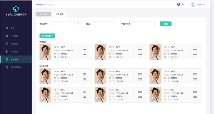214x114 pixels.
Task: Click the help question mark icon
Action: [x=178, y=5]
